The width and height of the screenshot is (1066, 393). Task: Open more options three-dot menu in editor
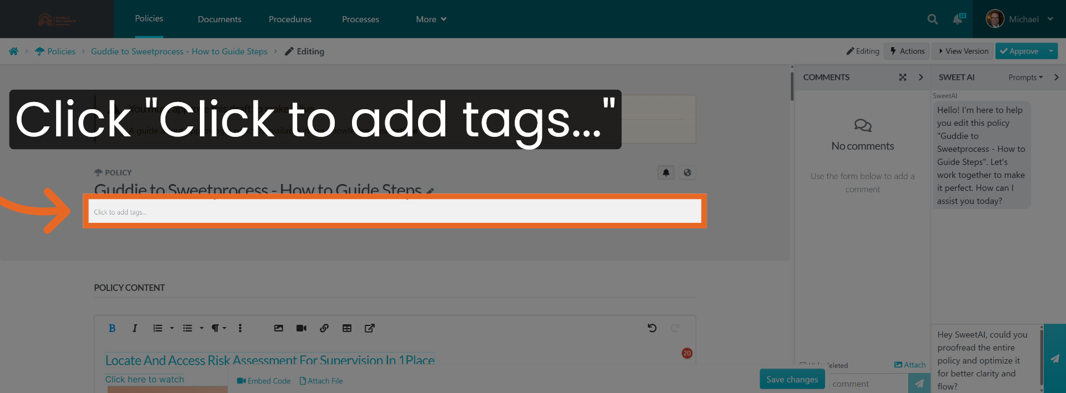240,328
